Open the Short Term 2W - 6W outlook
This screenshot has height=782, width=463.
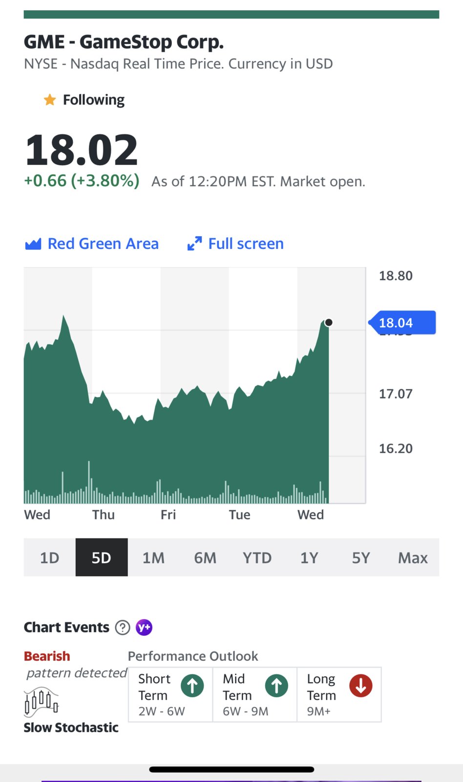click(x=170, y=694)
